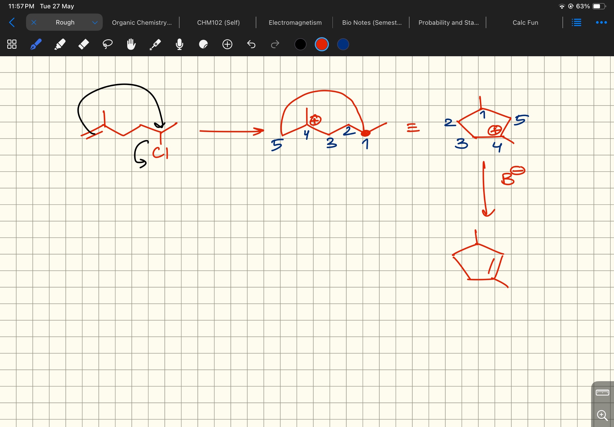Choose the hand pan tool

pyautogui.click(x=131, y=44)
